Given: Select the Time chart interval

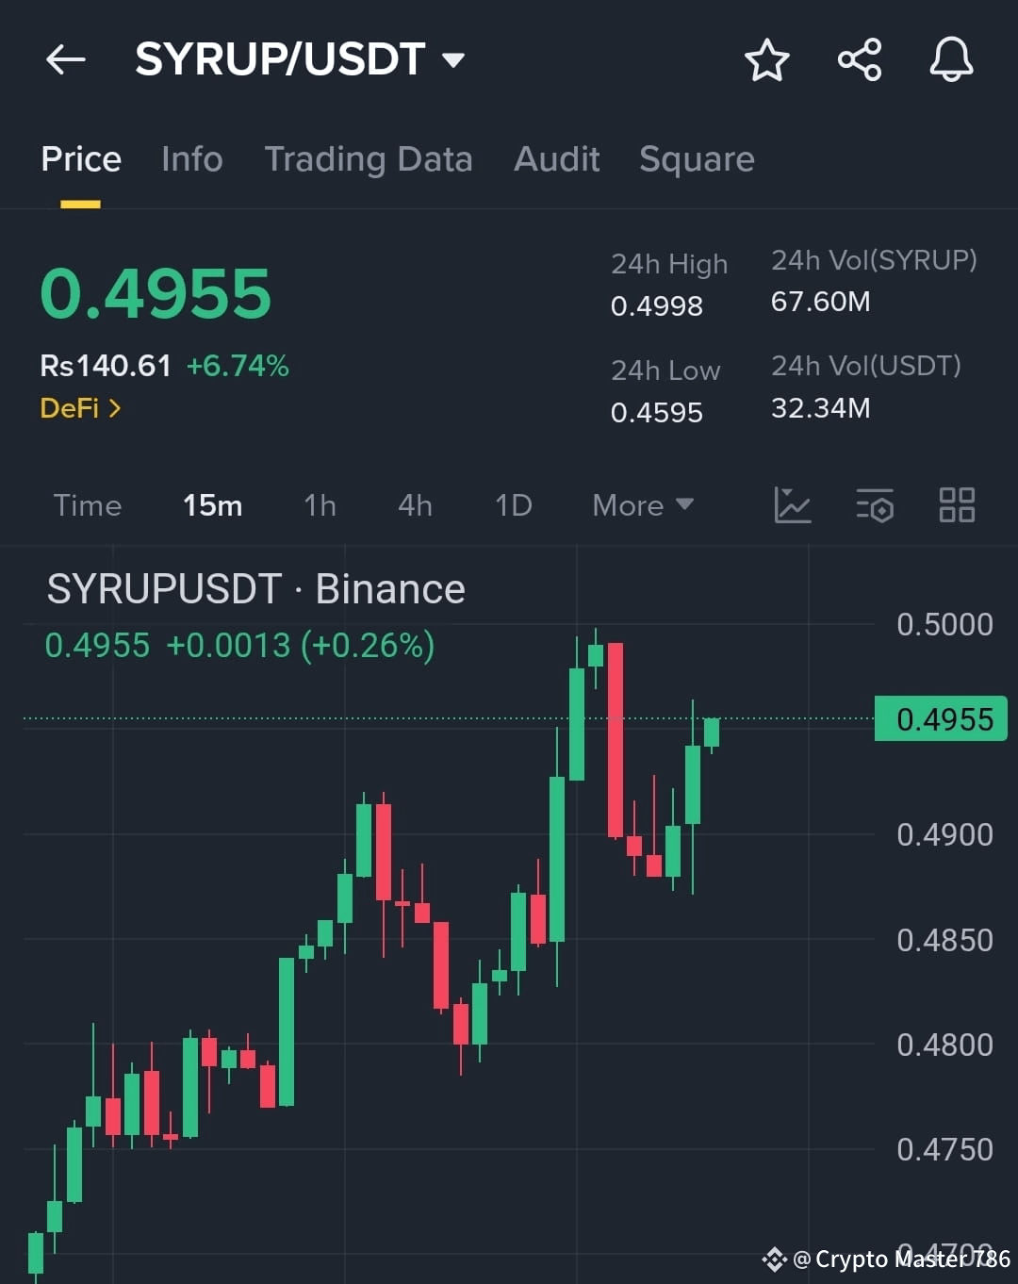Looking at the screenshot, I should pos(88,505).
